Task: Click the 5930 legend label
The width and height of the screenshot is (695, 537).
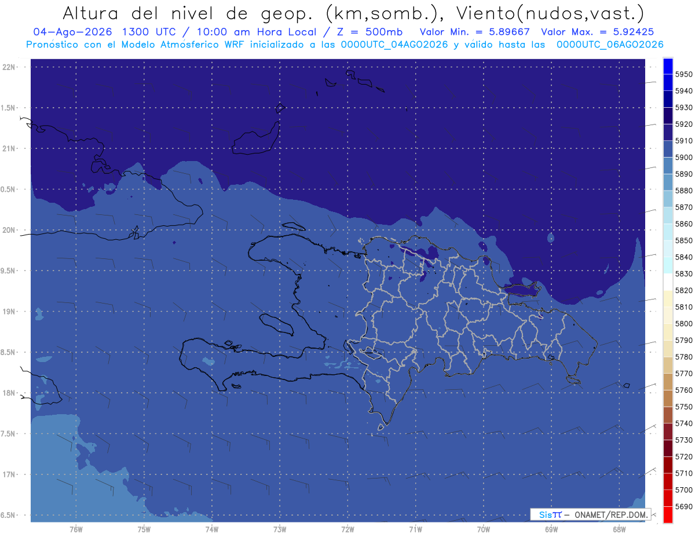Action: pos(683,108)
